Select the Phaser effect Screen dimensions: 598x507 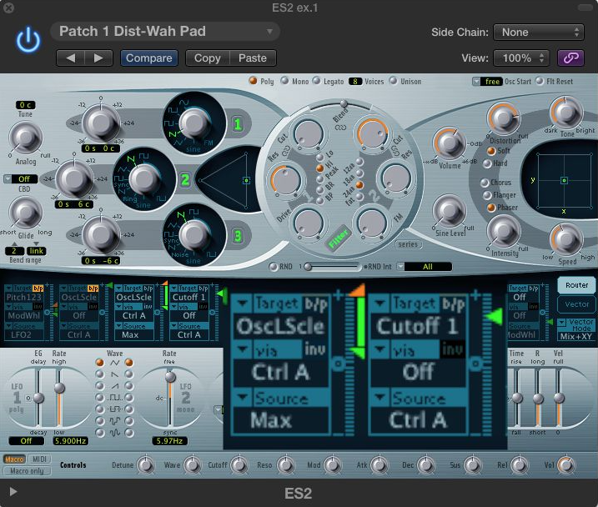pyautogui.click(x=491, y=208)
